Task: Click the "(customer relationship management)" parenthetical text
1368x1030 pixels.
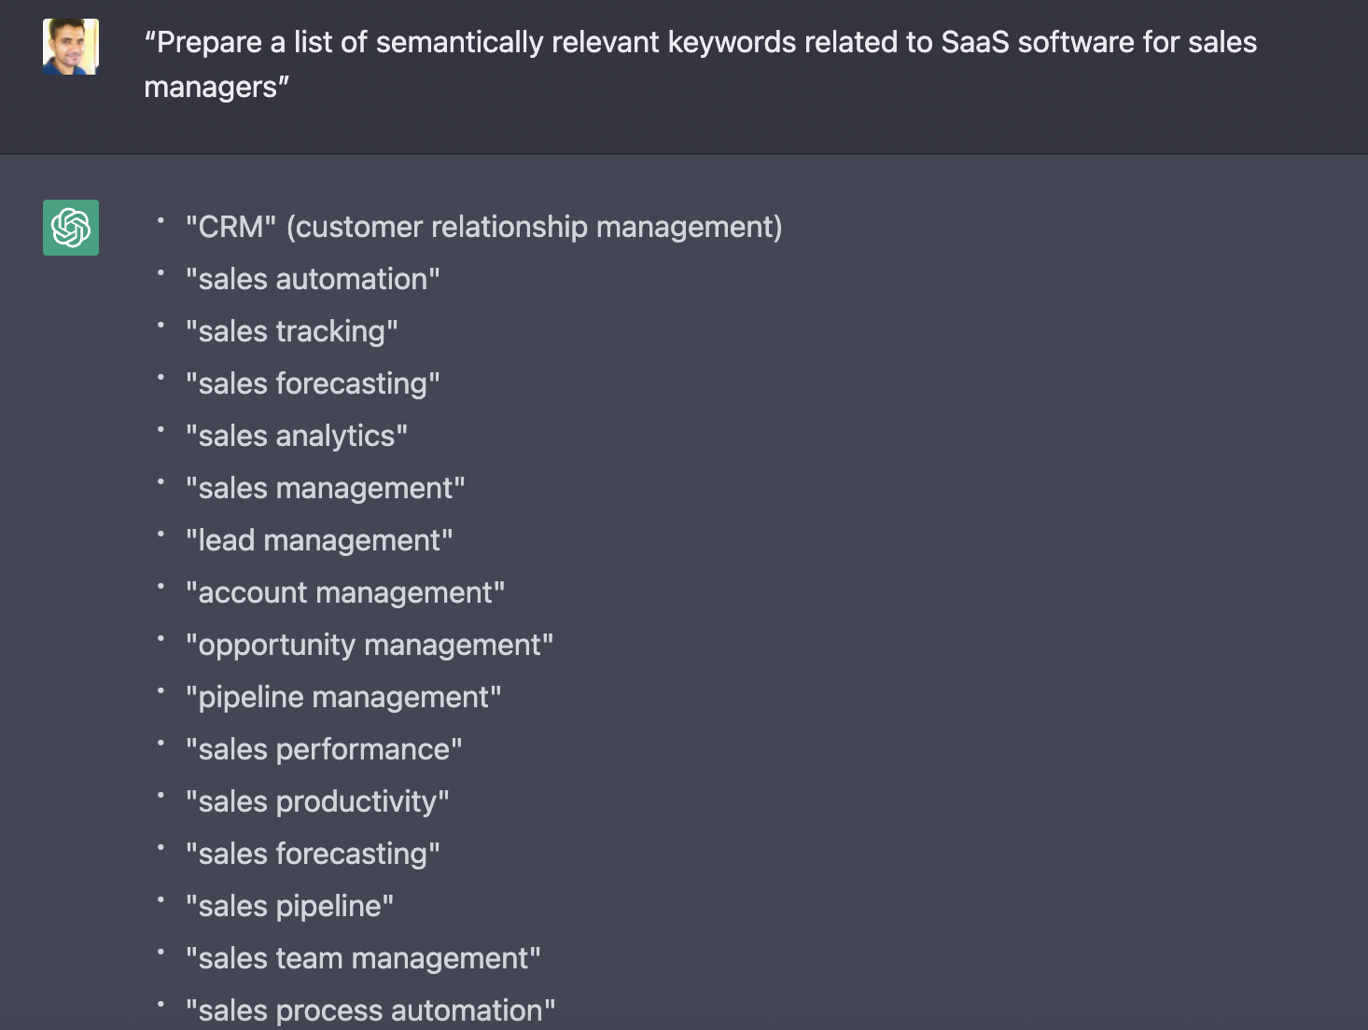Action: [x=534, y=227]
